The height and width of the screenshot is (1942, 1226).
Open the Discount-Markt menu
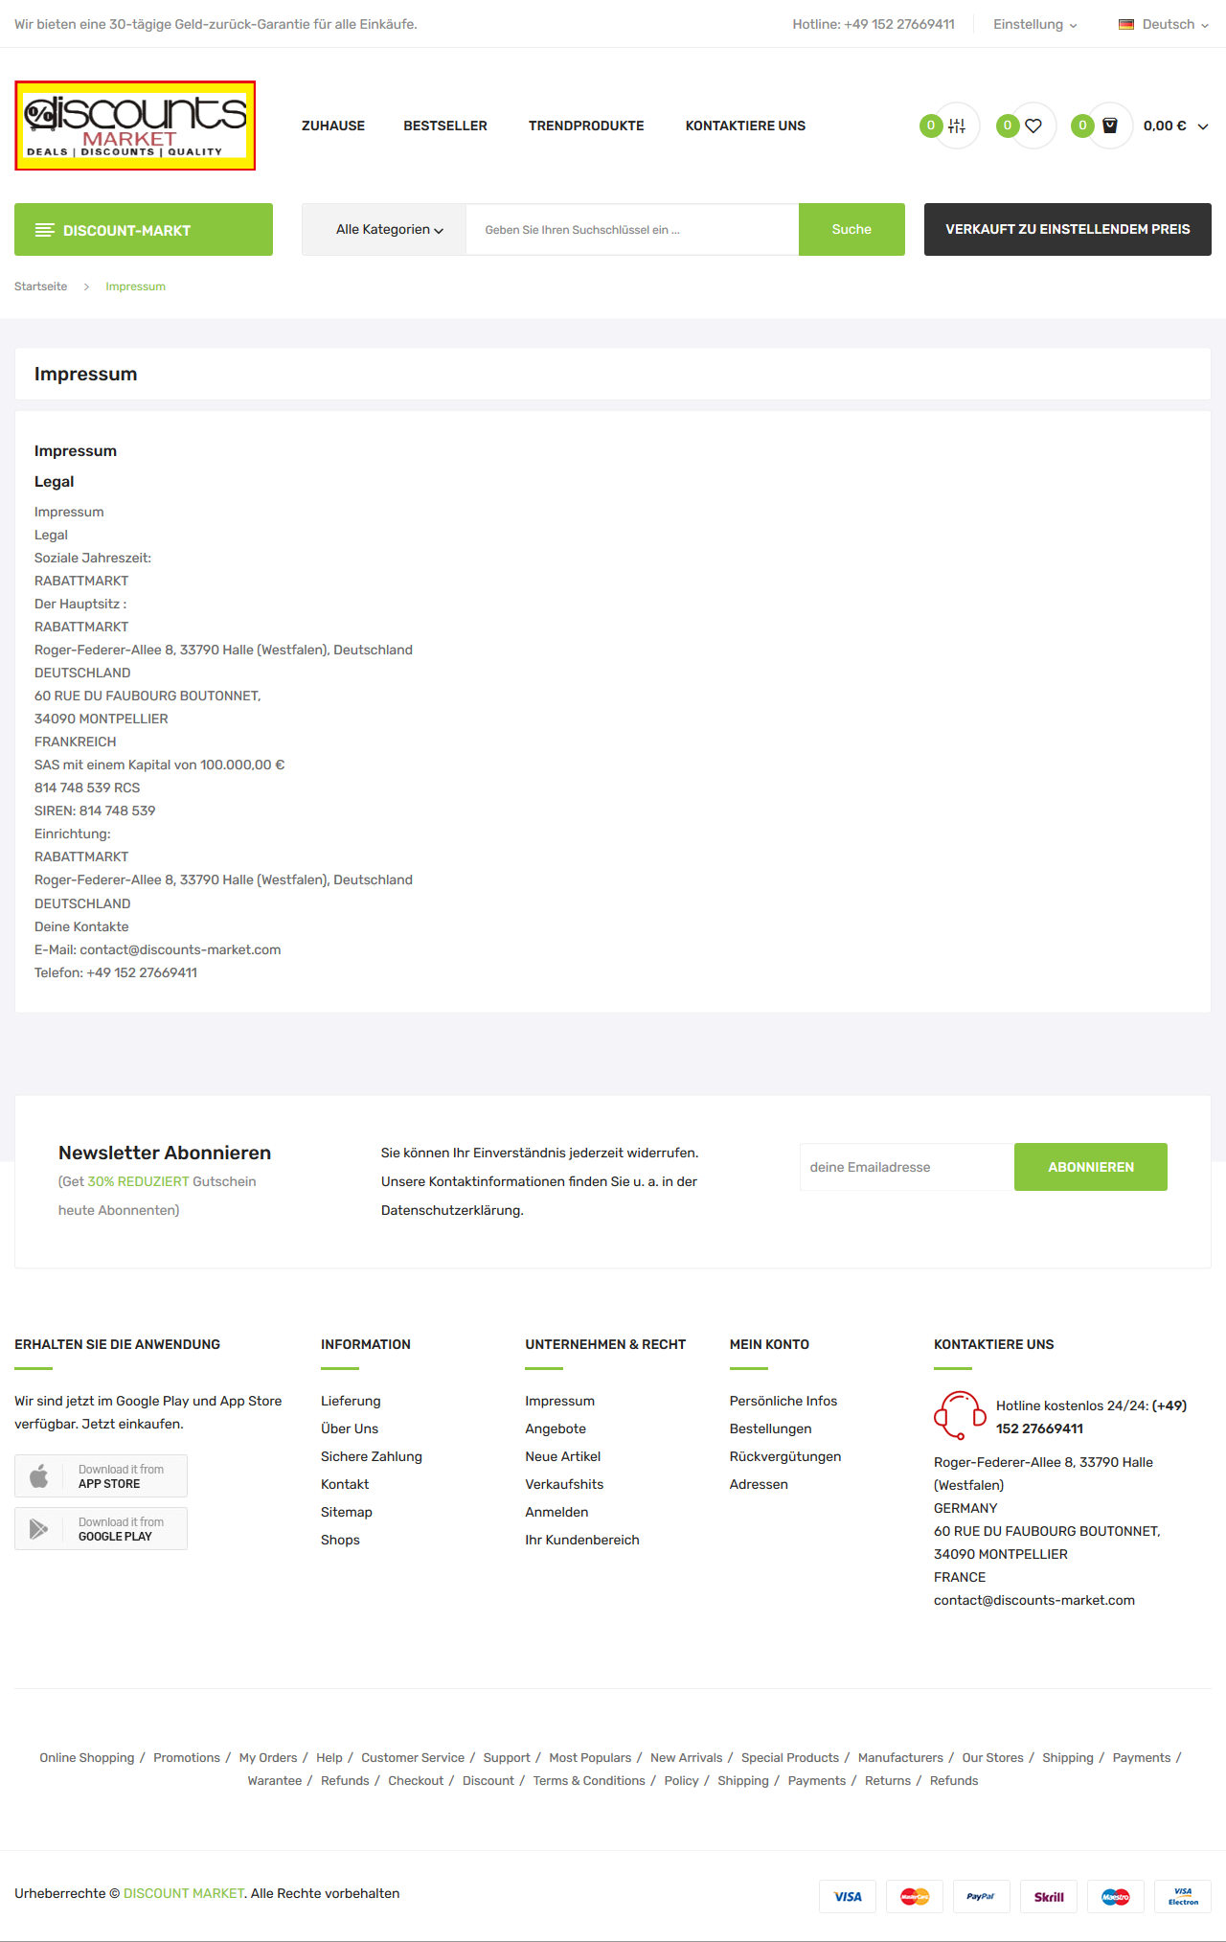coord(144,229)
